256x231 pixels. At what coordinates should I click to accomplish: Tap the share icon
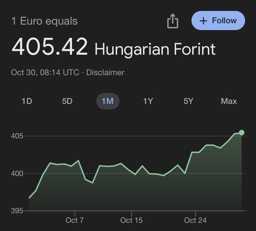pos(173,21)
